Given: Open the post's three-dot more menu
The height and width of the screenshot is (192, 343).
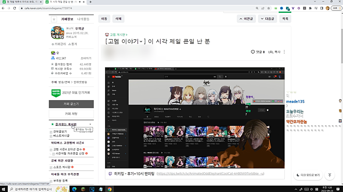Looking at the screenshot, I should [284, 52].
